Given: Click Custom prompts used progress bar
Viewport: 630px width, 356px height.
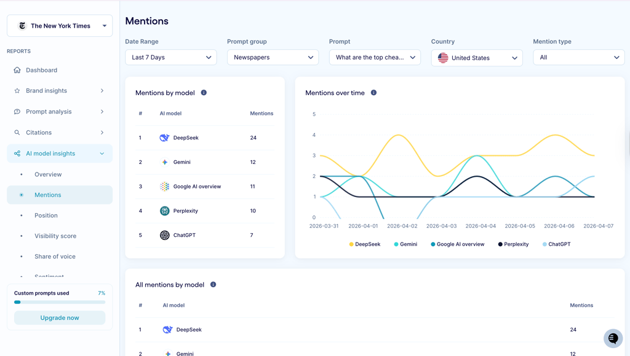Looking at the screenshot, I should pos(60,302).
